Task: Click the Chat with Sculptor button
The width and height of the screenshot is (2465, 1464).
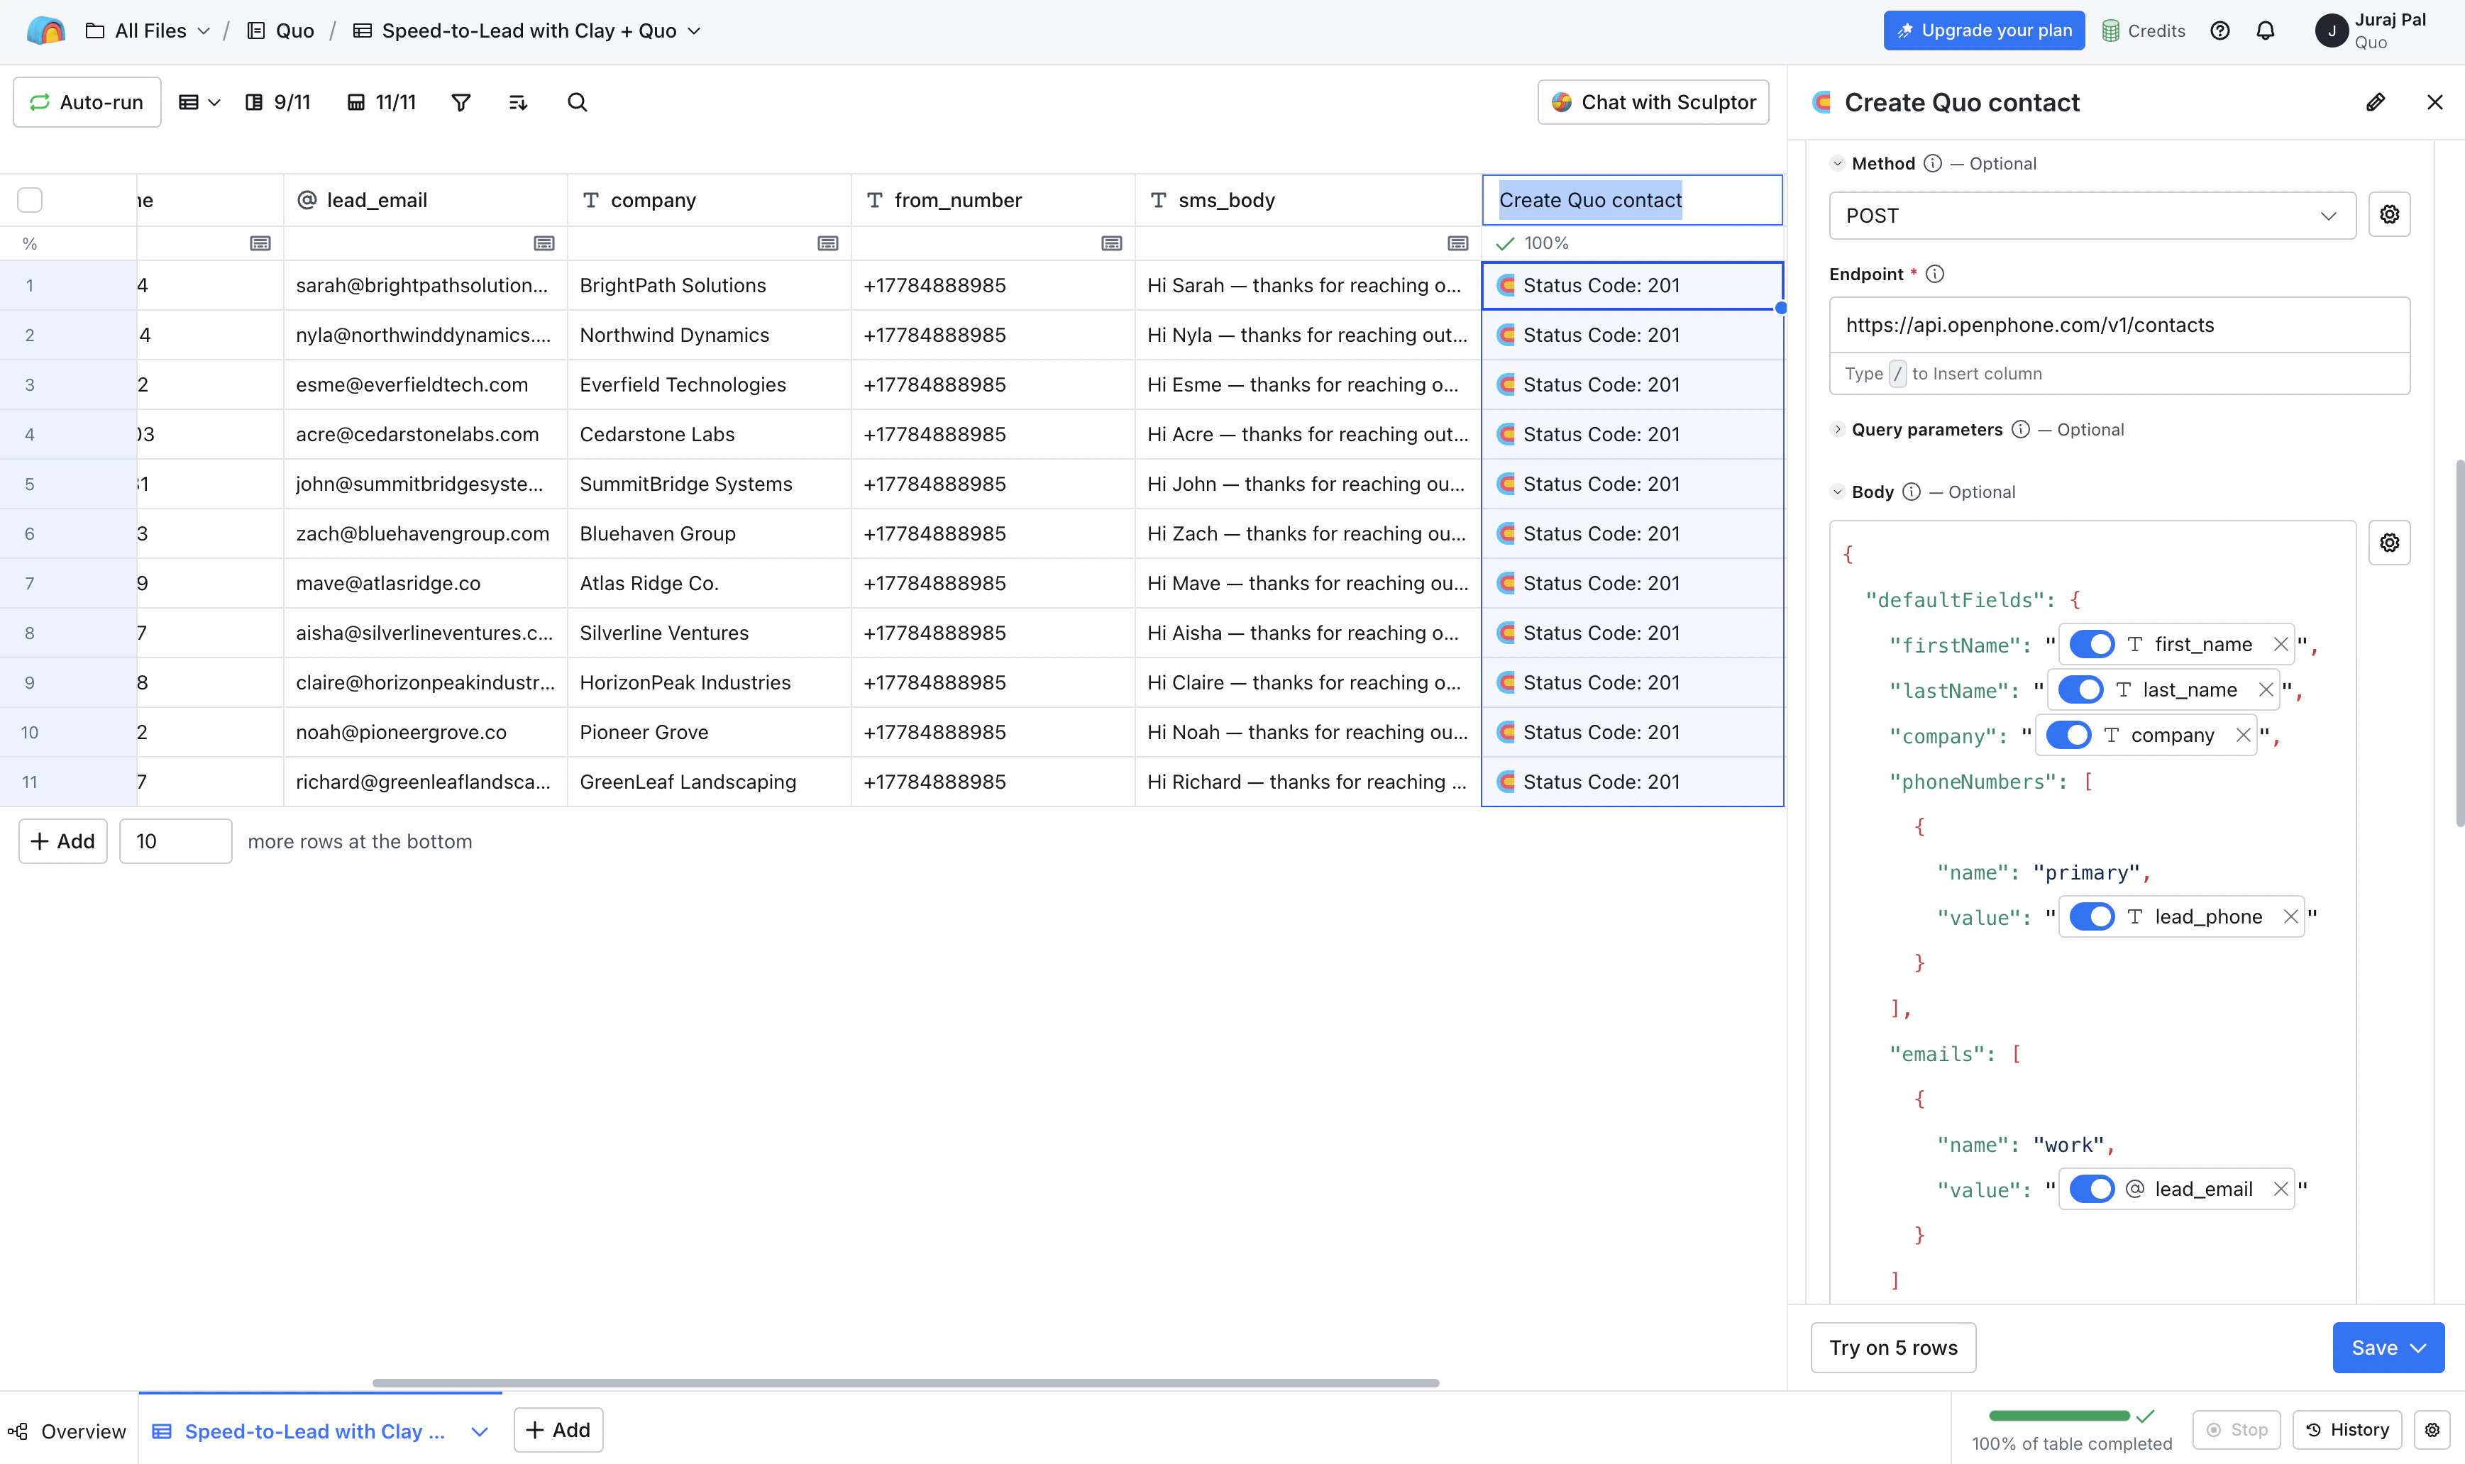Action: click(1653, 103)
